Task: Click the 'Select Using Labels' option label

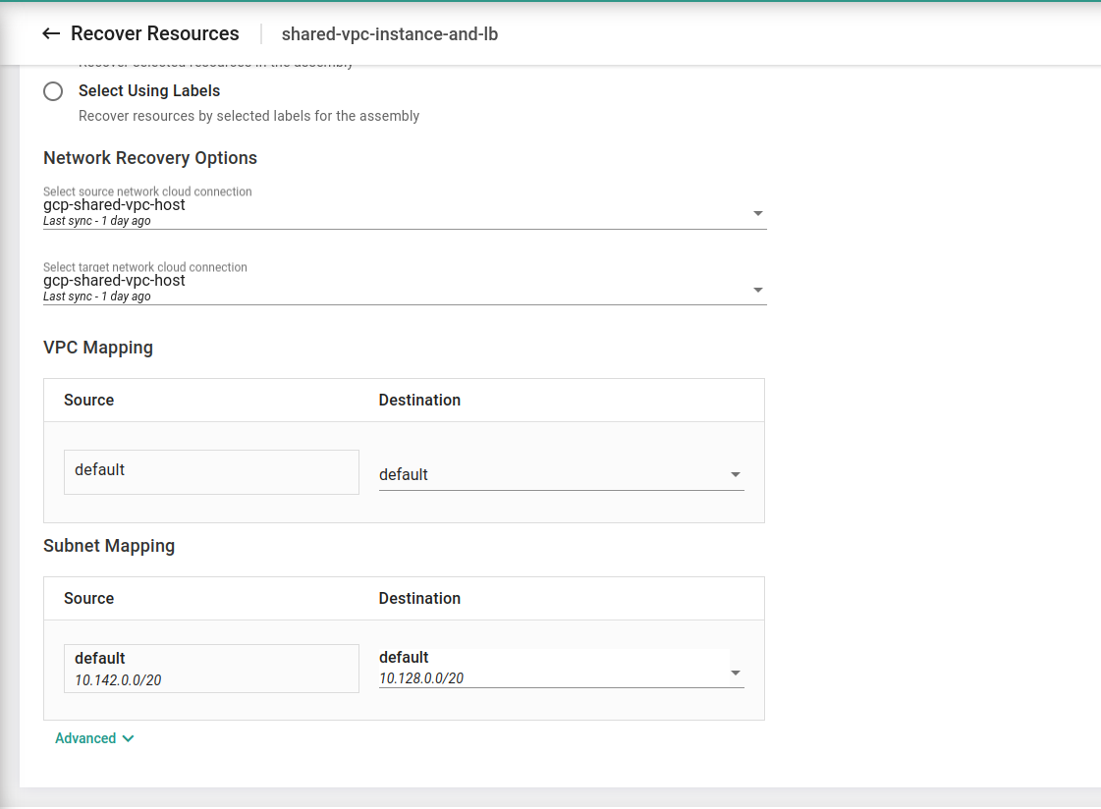Action: pyautogui.click(x=149, y=91)
